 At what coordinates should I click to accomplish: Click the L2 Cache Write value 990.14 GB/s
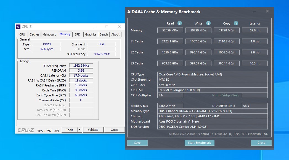(198, 52)
